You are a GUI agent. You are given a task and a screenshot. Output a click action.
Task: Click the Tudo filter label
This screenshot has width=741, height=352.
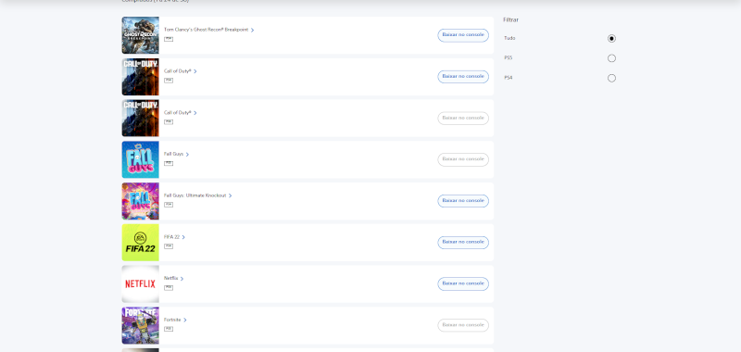point(509,38)
